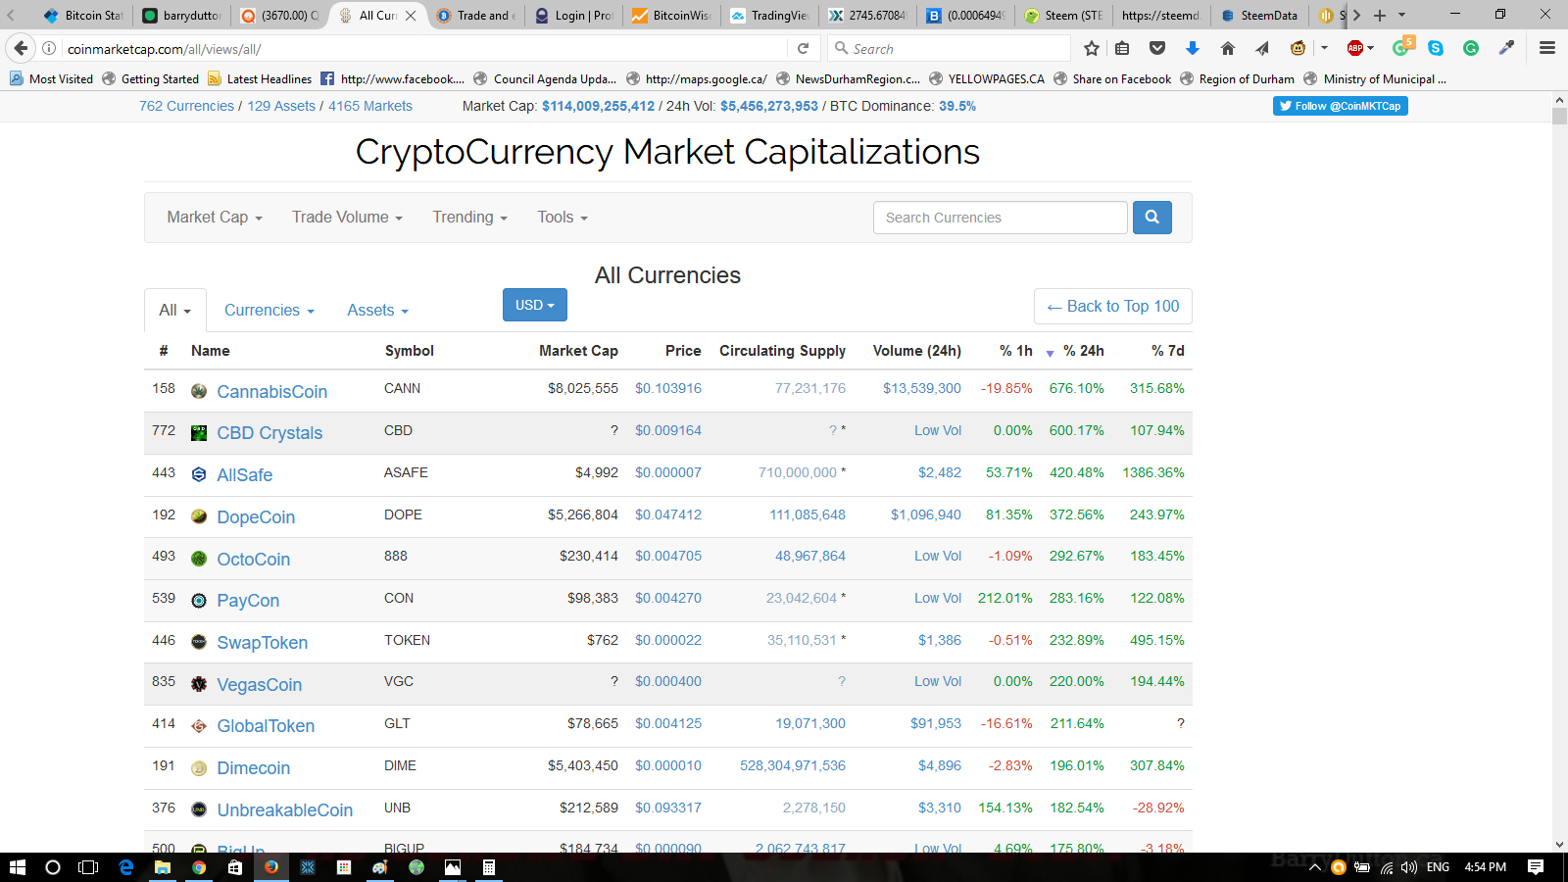Viewport: 1568px width, 882px height.
Task: Open the Pocket shield icon in toolbar
Action: pos(1157,48)
